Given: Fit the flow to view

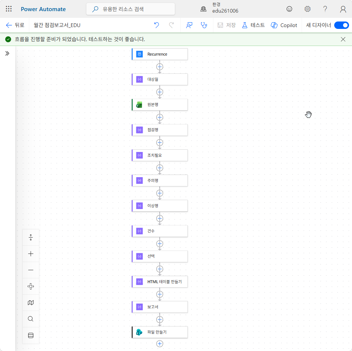Looking at the screenshot, I should (31, 287).
